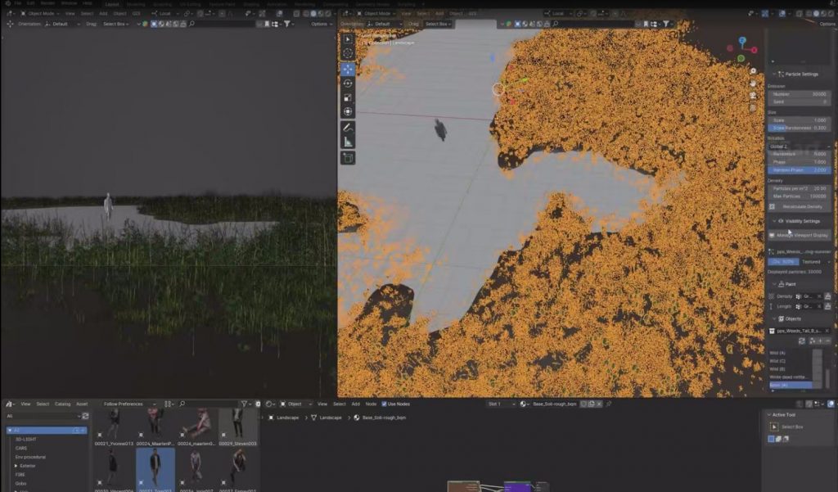Adjust the Scale Randomness slider
Screen dimensions: 838x492
click(x=800, y=129)
